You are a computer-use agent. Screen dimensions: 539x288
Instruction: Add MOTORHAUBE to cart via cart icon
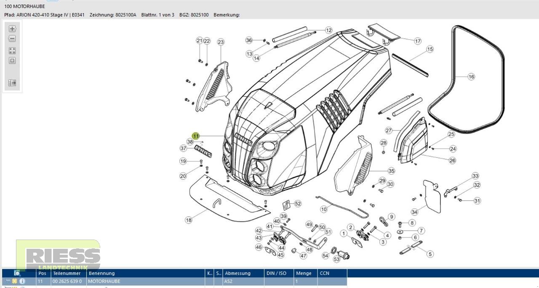tap(8, 281)
